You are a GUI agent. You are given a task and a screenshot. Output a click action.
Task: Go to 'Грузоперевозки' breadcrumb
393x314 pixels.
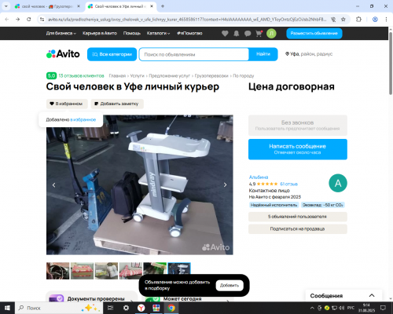pos(211,75)
